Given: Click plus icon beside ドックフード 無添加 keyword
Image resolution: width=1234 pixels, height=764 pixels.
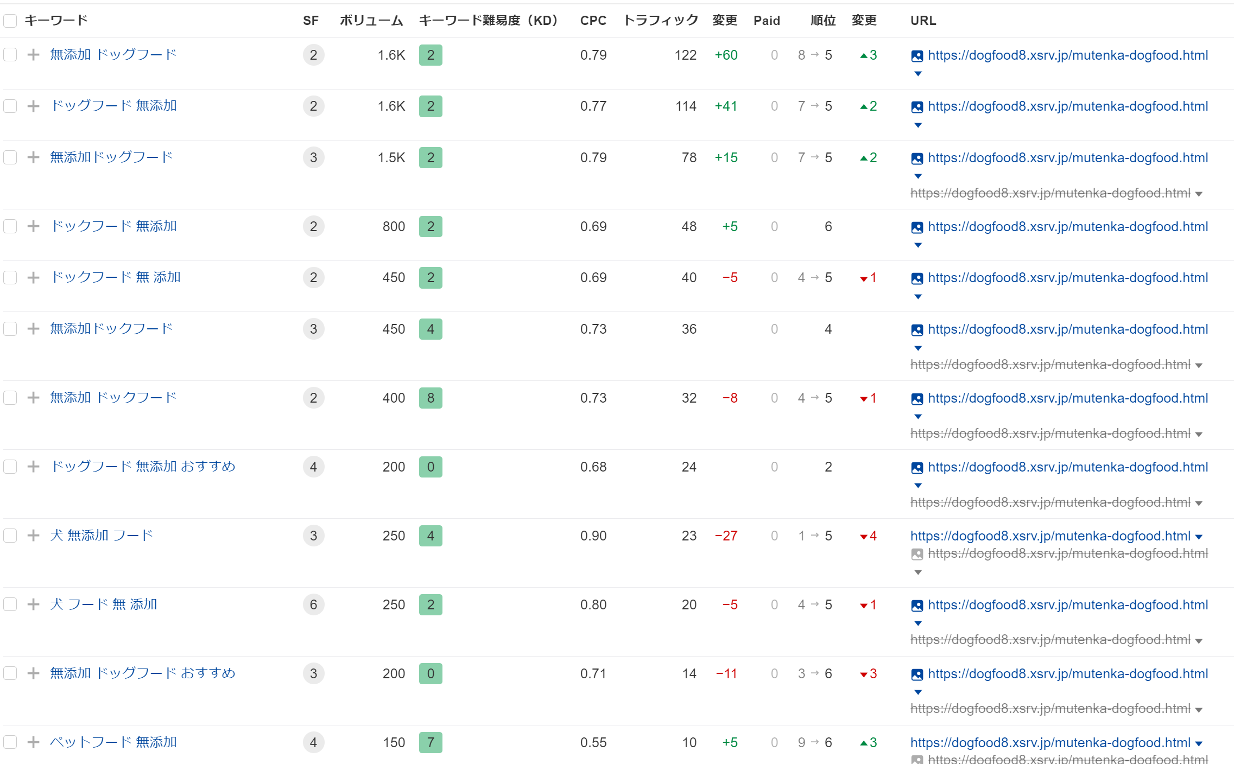Looking at the screenshot, I should point(34,226).
